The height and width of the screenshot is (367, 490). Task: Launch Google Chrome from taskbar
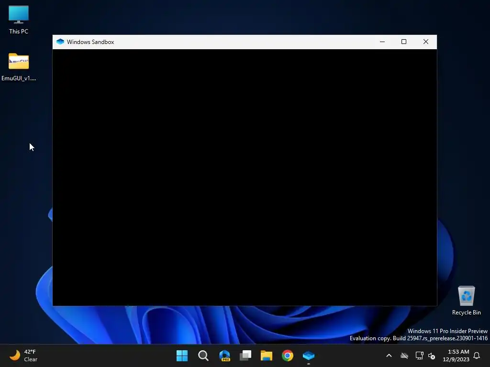click(288, 356)
